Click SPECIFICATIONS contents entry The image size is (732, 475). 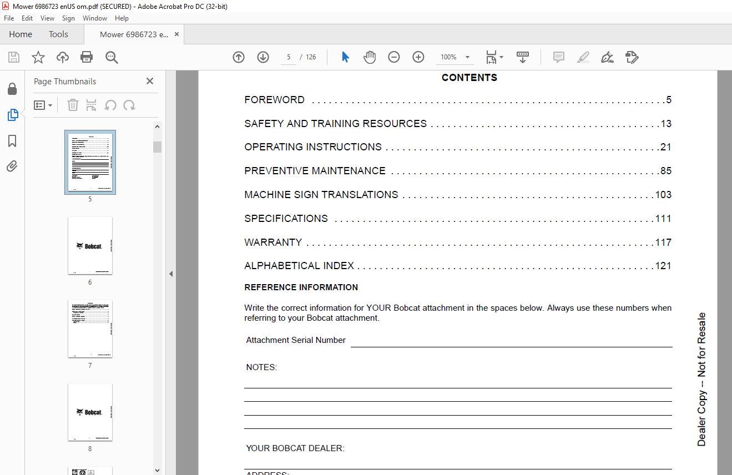pyautogui.click(x=458, y=219)
